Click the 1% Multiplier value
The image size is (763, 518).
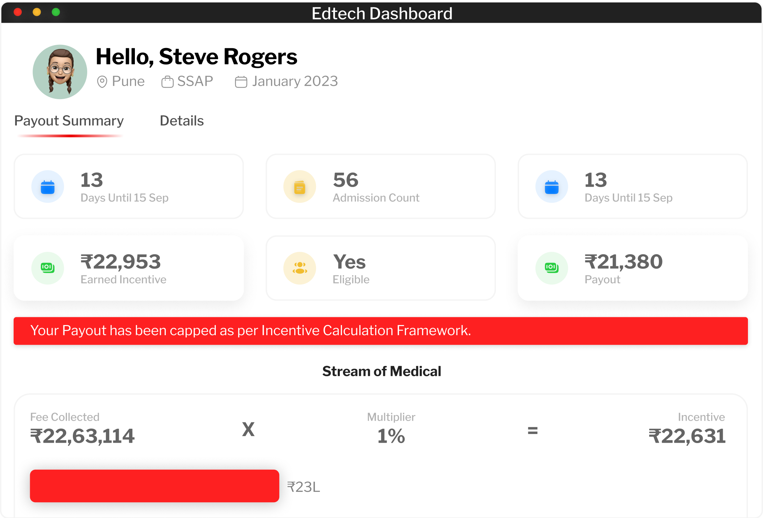(x=391, y=436)
